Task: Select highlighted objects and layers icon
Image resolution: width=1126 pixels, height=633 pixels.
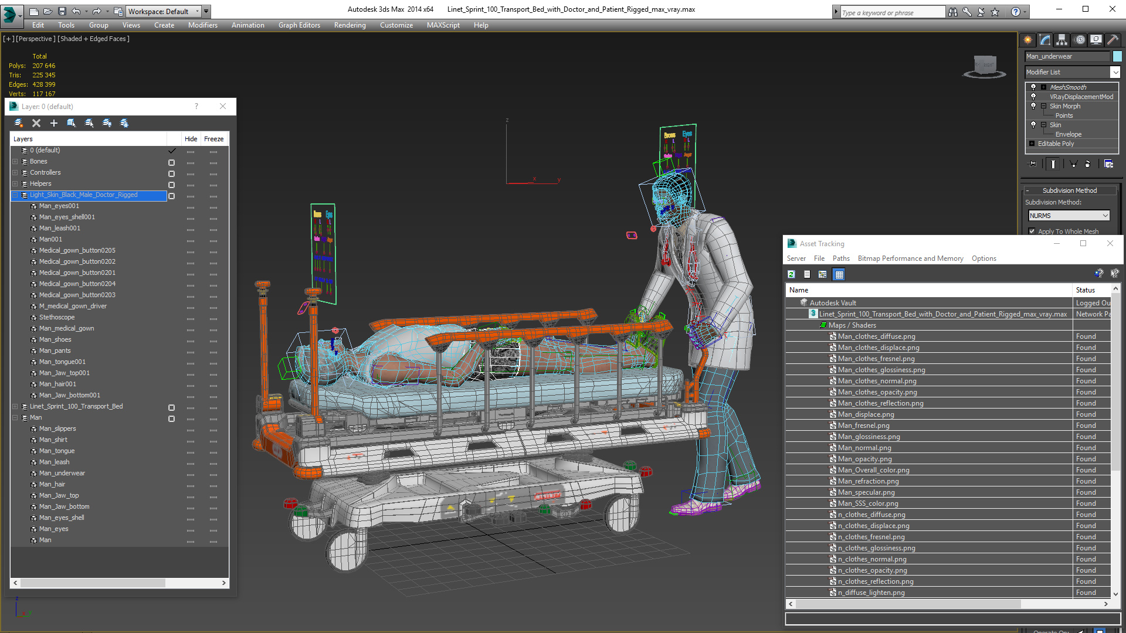Action: 72,123
